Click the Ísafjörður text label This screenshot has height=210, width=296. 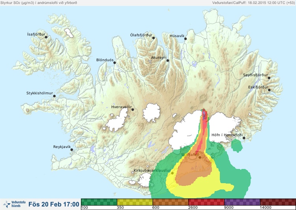[x=36, y=34]
